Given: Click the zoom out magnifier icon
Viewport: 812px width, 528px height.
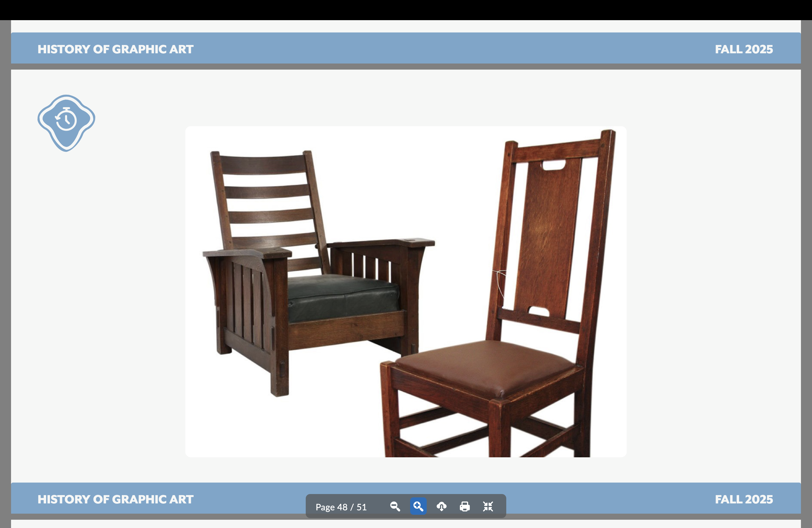Looking at the screenshot, I should coord(395,506).
